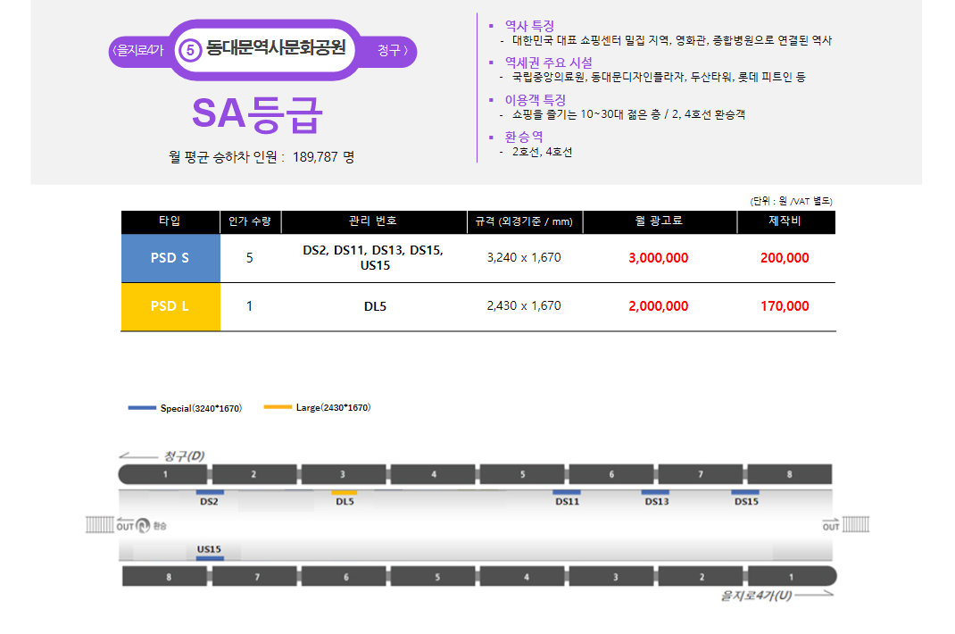Click upper train car number 1
Viewport: 955px width, 634px height.
point(163,474)
